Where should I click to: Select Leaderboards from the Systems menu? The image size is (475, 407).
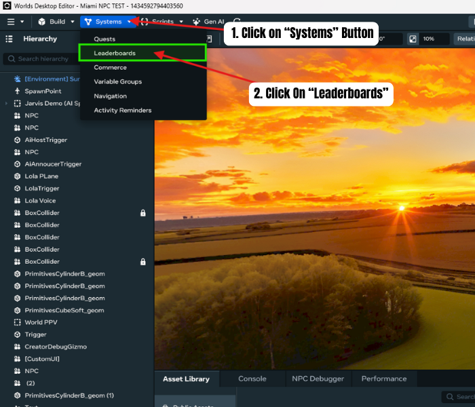tap(115, 53)
